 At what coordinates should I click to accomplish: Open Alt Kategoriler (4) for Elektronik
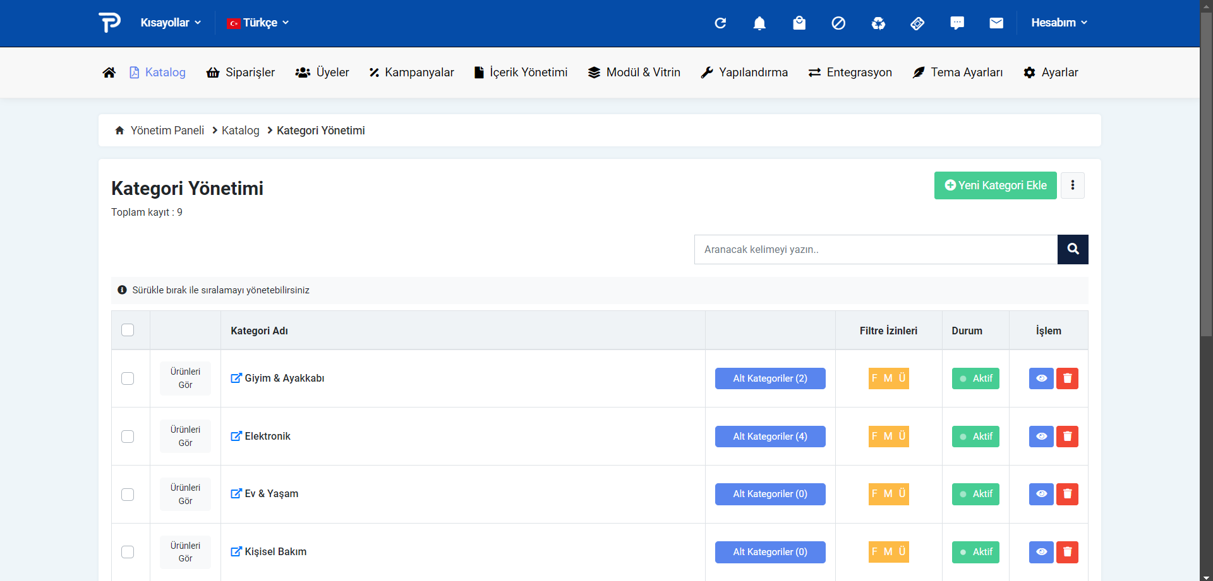[x=770, y=437]
